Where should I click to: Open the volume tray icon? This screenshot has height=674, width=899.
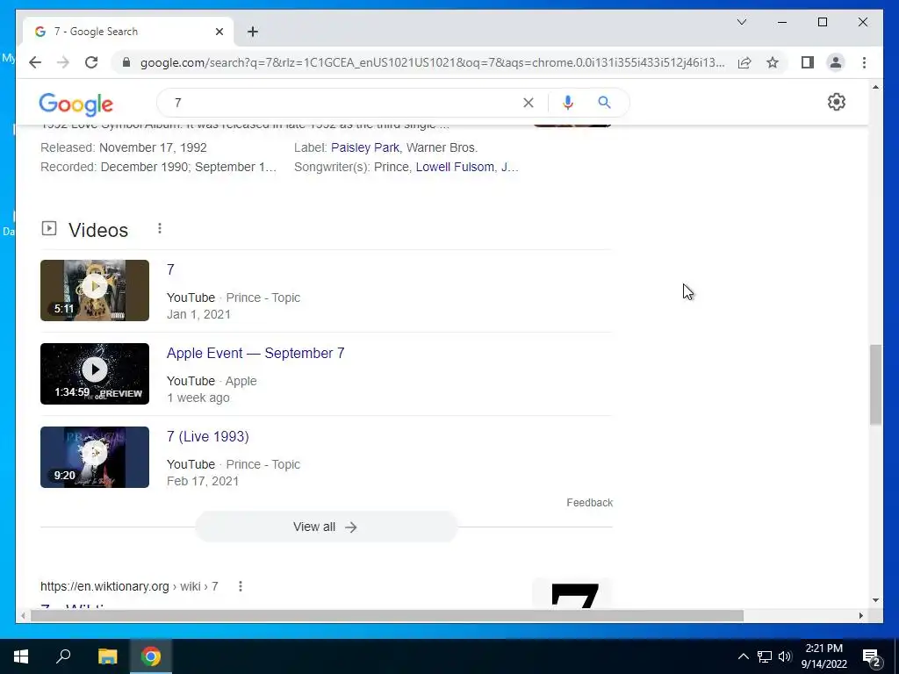785,656
